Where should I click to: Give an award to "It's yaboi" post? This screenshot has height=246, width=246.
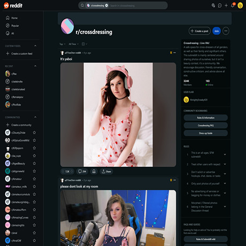[x=94, y=172]
